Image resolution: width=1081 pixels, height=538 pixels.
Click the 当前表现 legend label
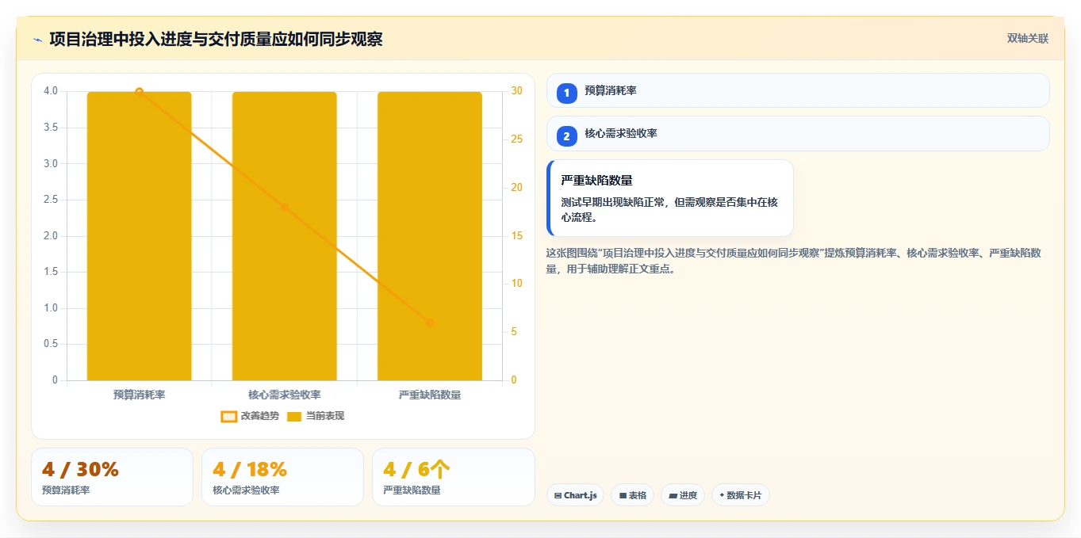coord(325,416)
